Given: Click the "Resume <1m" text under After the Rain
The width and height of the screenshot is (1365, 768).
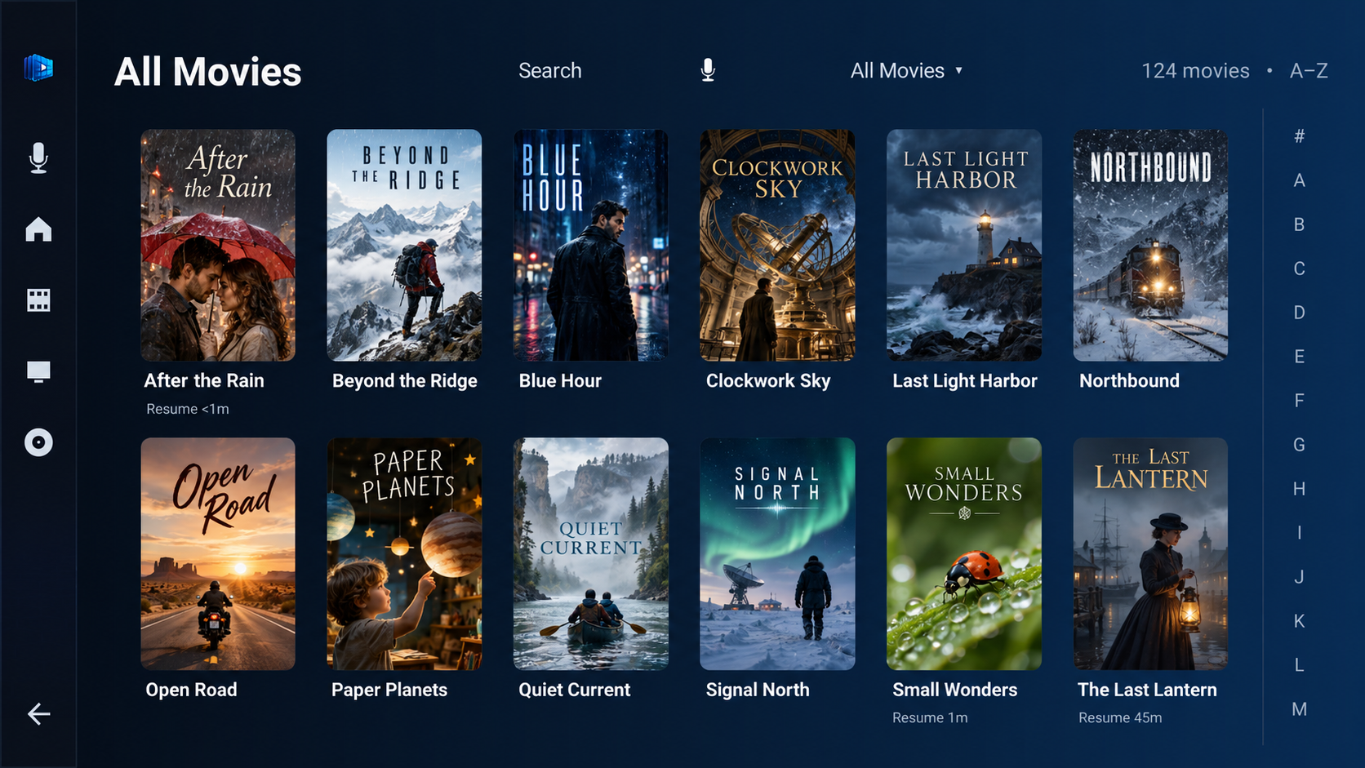Looking at the screenshot, I should pos(188,409).
